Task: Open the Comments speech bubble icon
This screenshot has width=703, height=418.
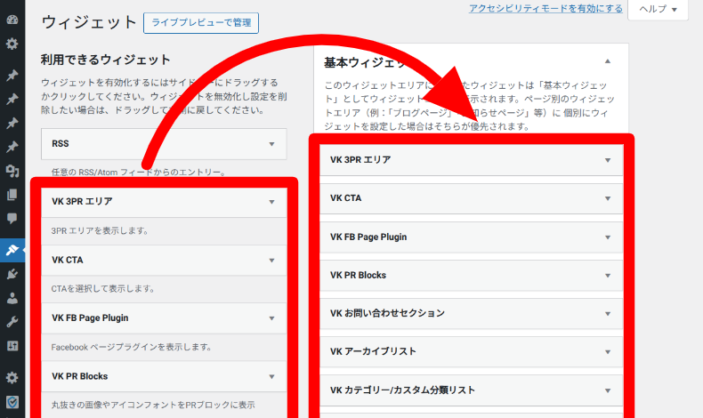Action: [x=12, y=218]
